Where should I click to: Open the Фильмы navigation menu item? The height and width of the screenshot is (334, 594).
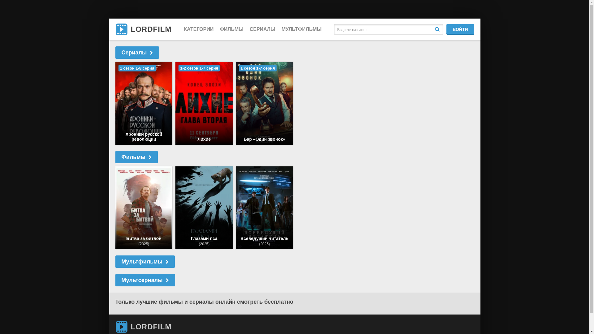(231, 29)
